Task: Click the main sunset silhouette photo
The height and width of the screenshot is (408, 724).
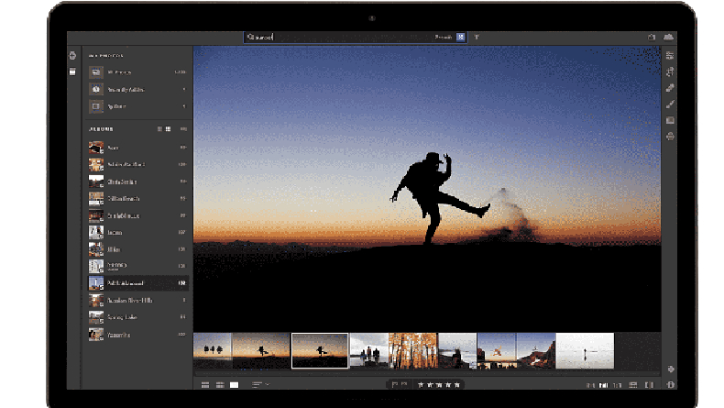Action: [x=427, y=188]
